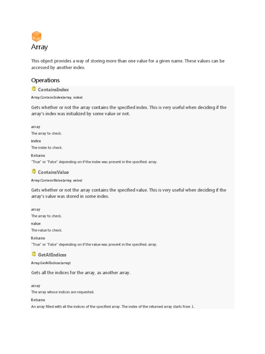Open the GetAllIndices operation heading
This screenshot has height=354, width=265.
tap(52, 255)
